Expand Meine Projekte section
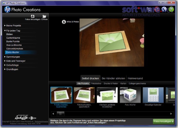This screenshot has width=178, height=128. point(13,26)
